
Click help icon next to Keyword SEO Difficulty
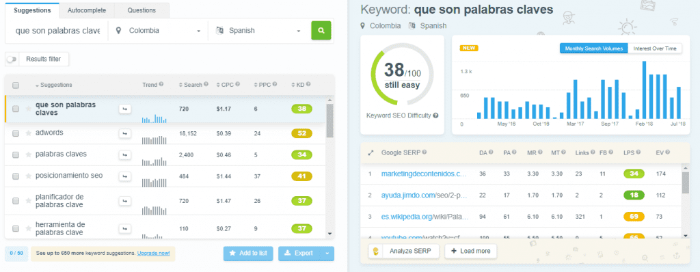[435, 115]
